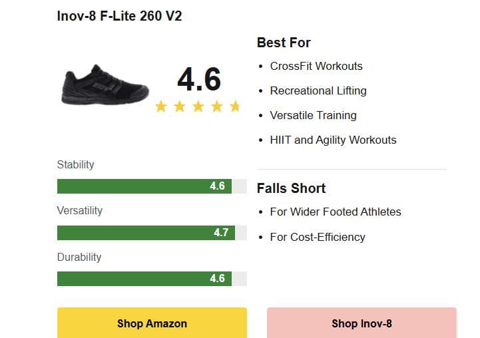The image size is (480, 338).
Task: Click the fourth yellow rating star
Action: pos(217,106)
